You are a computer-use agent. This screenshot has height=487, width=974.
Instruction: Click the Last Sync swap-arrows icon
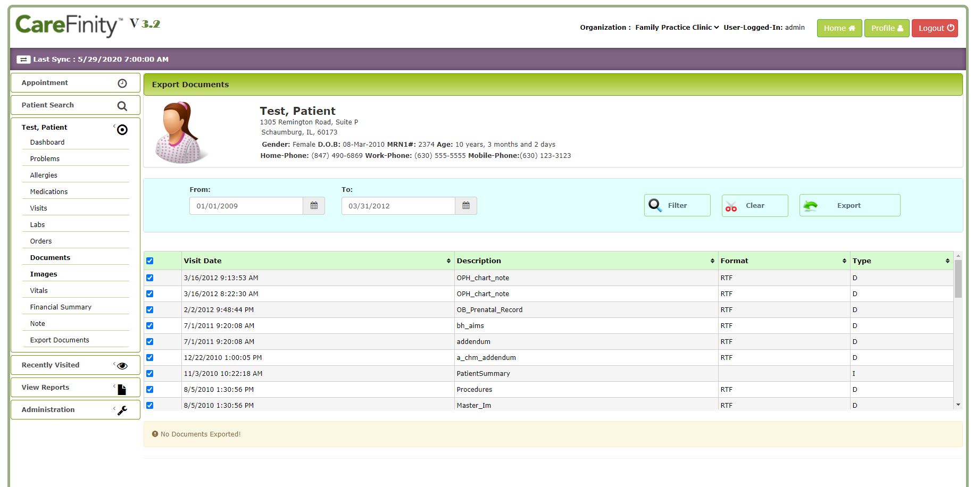[23, 60]
